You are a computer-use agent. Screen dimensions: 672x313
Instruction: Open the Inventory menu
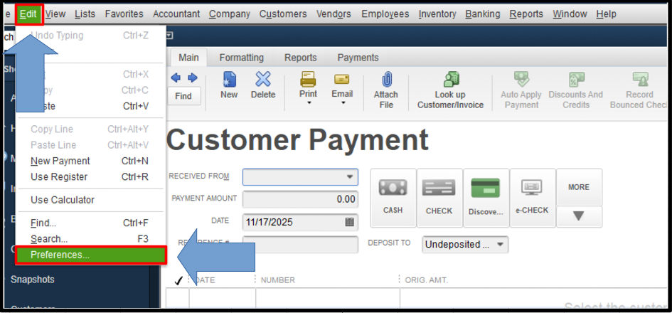pyautogui.click(x=437, y=14)
